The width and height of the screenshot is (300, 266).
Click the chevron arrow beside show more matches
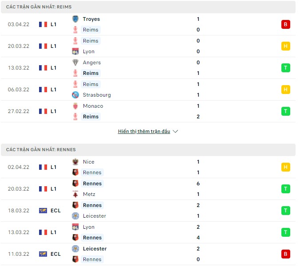pos(175,132)
